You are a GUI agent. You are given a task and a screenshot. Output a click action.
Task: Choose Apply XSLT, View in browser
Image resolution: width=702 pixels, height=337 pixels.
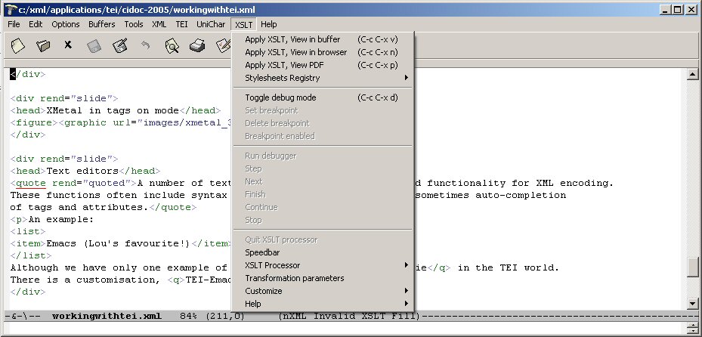tap(296, 52)
